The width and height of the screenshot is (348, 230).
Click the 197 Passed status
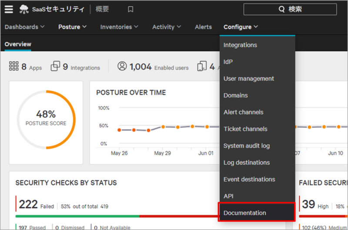click(x=32, y=227)
